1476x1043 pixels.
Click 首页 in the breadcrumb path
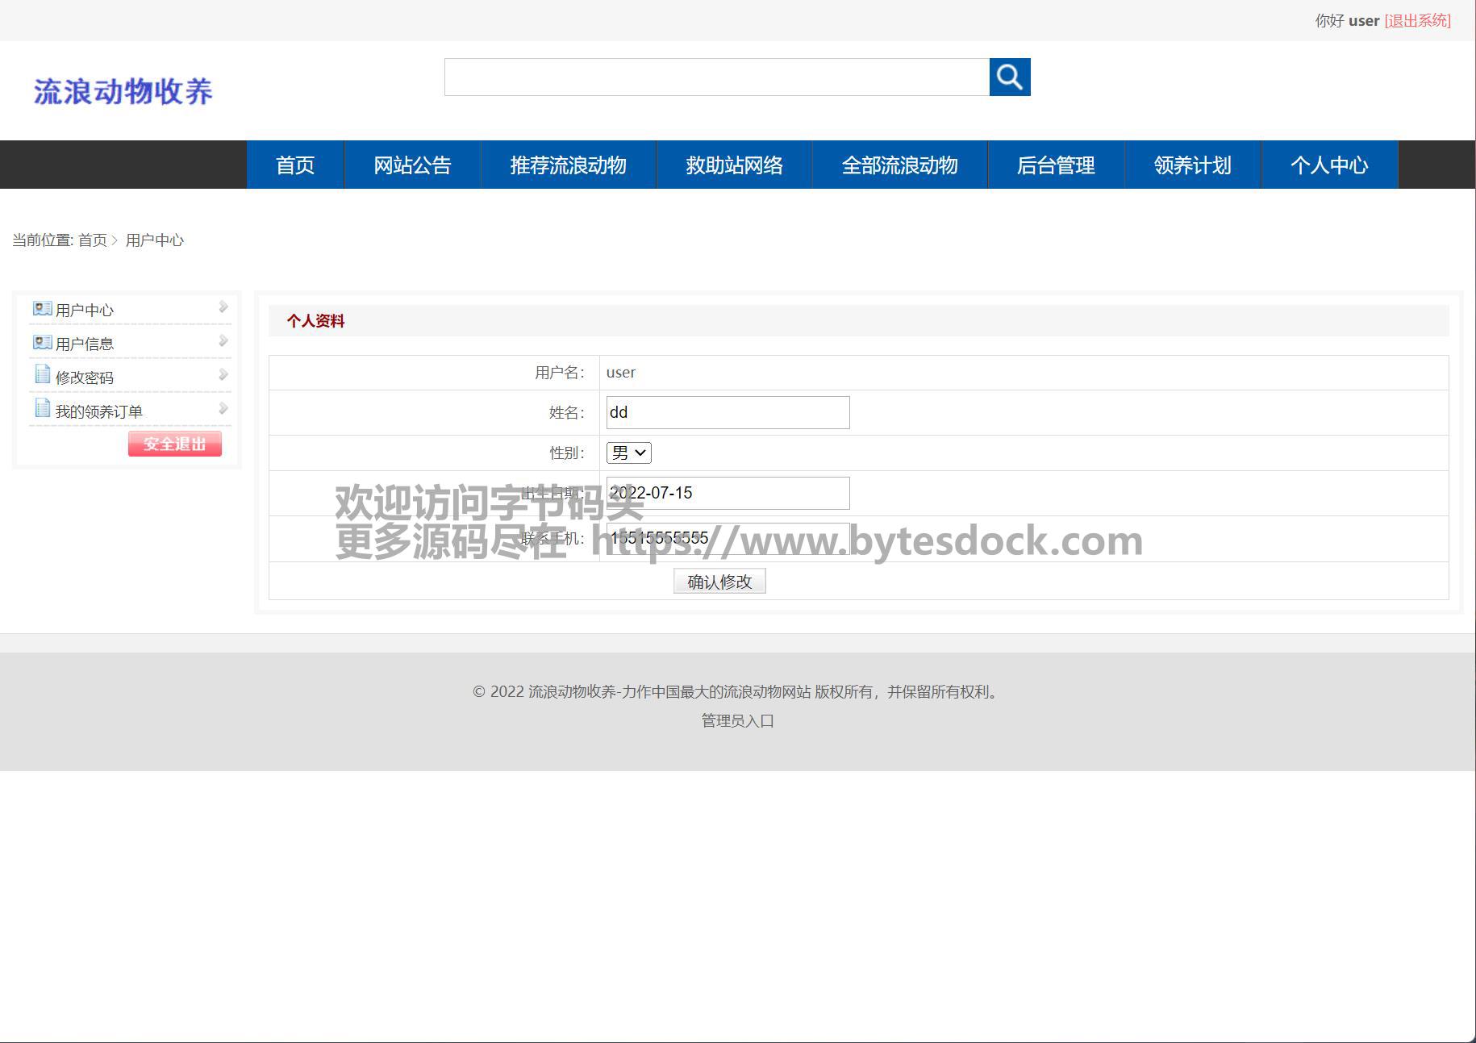(92, 240)
